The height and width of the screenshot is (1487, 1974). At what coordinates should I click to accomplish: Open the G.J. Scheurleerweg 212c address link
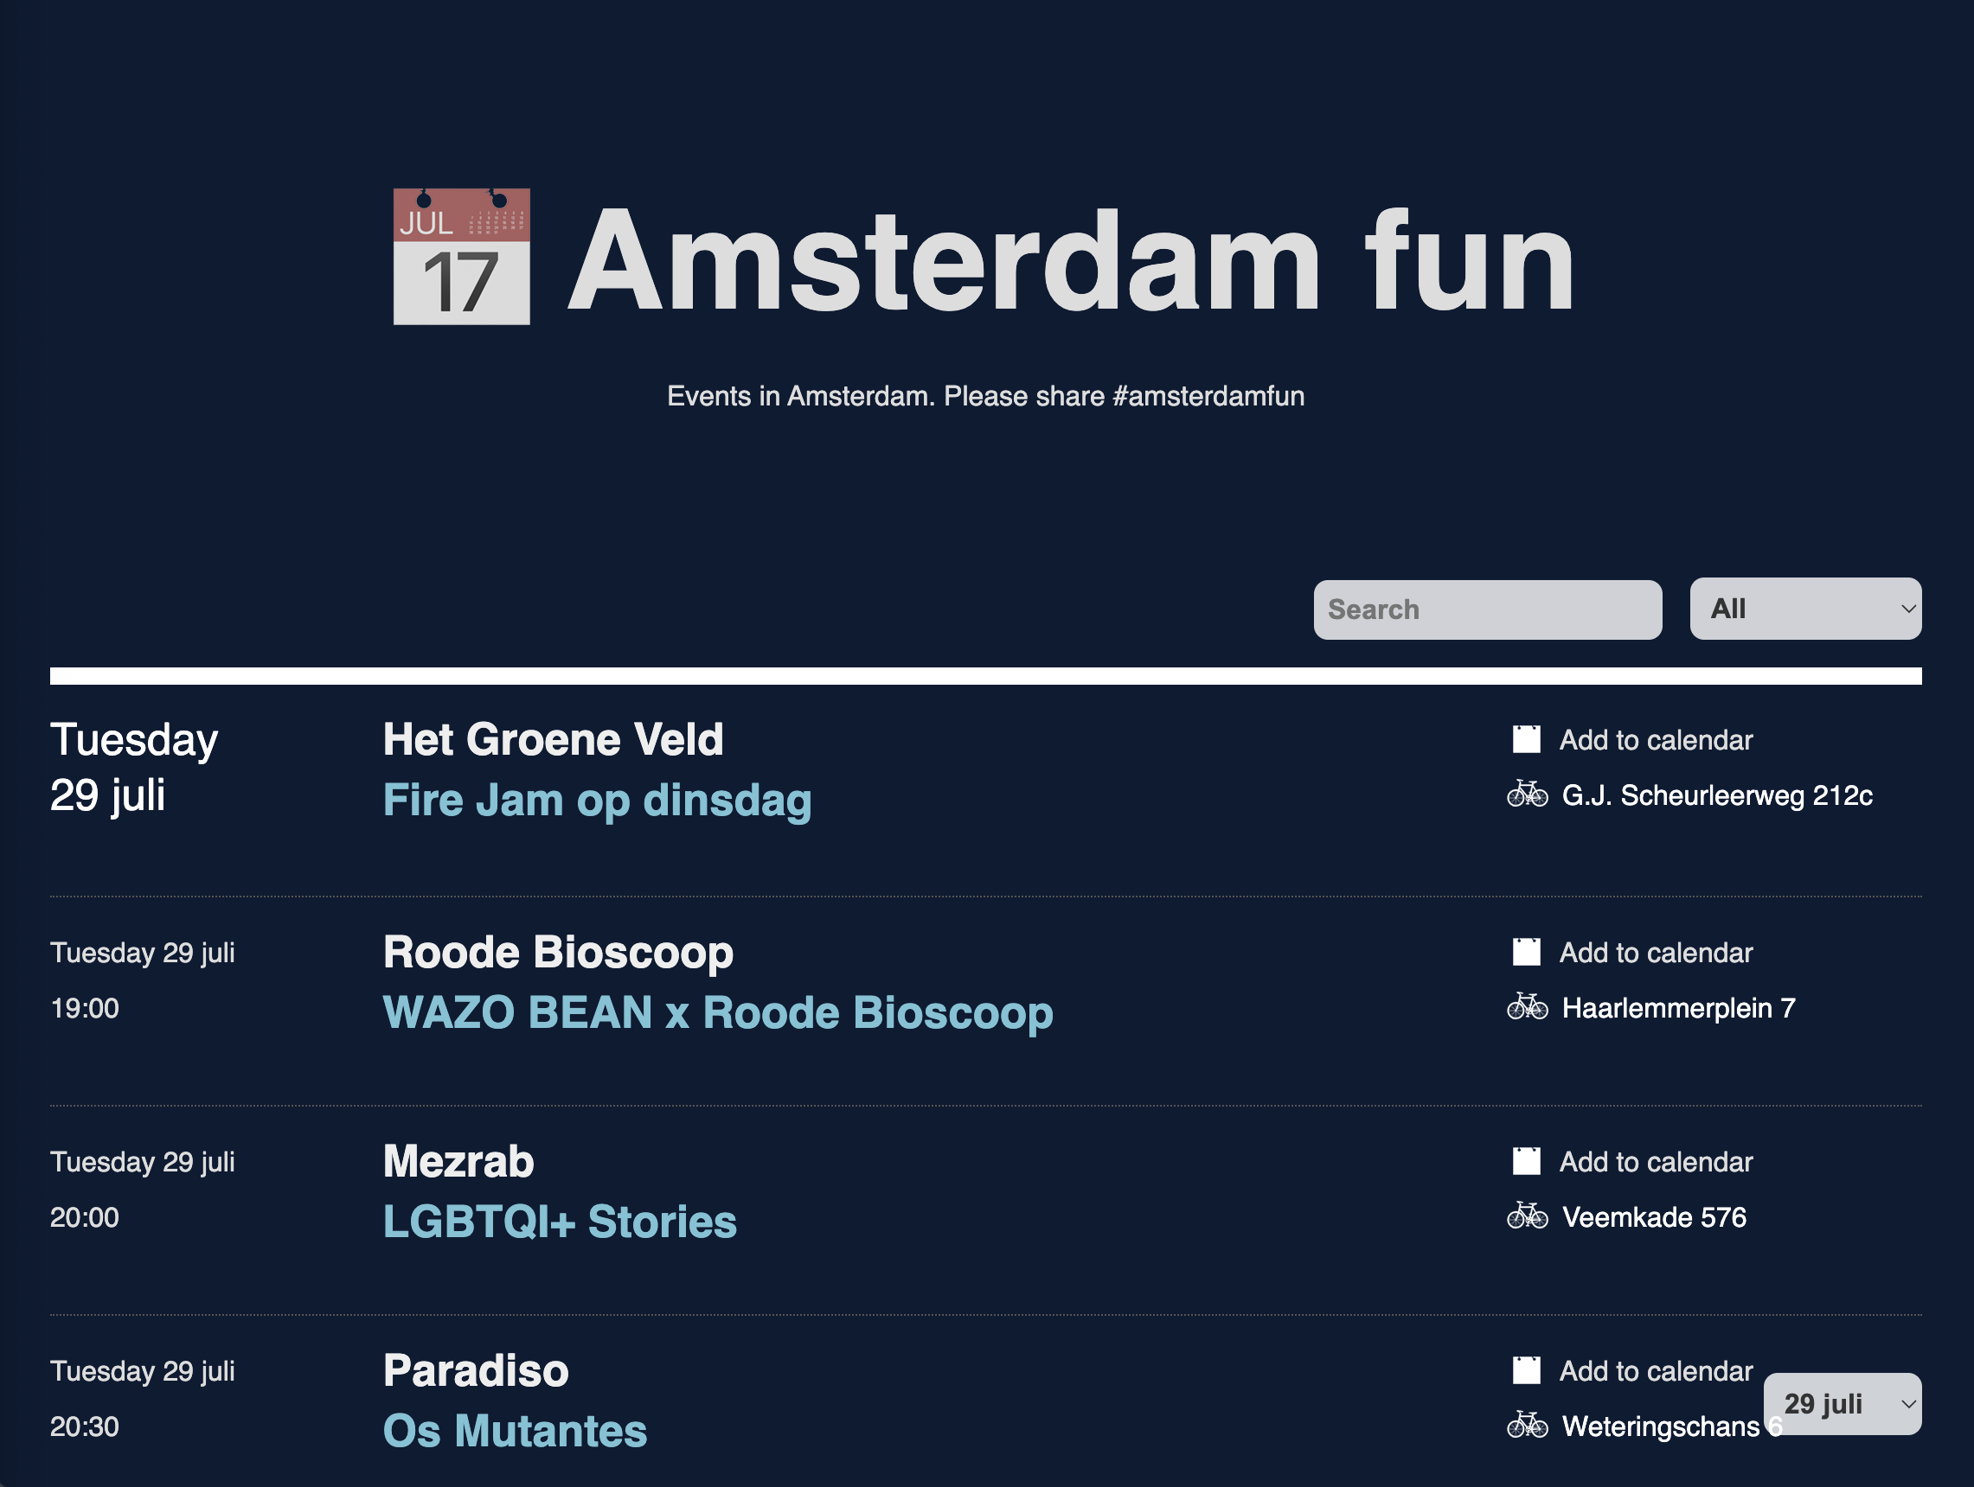click(1716, 795)
